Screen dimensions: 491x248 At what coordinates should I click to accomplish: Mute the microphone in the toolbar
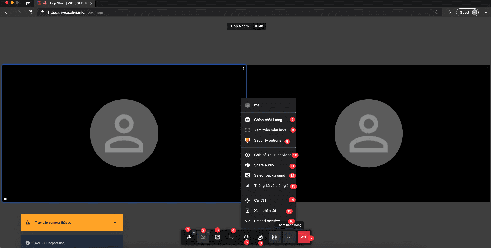pyautogui.click(x=189, y=237)
